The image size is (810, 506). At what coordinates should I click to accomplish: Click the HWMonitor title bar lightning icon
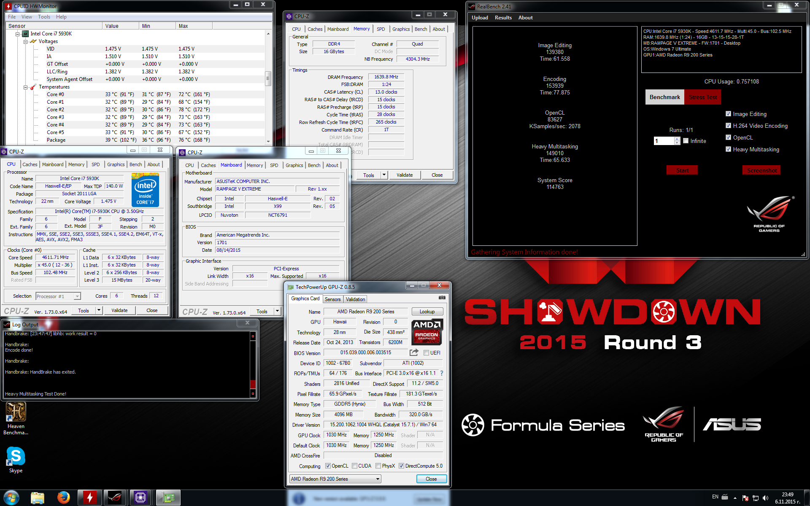(x=8, y=6)
